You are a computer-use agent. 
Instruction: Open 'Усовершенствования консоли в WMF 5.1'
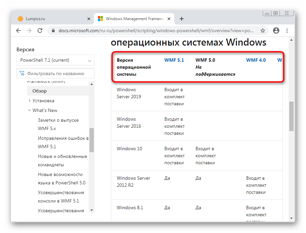(61, 197)
